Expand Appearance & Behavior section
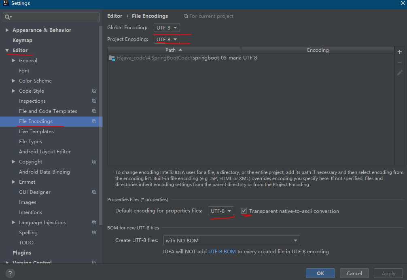 pyautogui.click(x=7, y=30)
